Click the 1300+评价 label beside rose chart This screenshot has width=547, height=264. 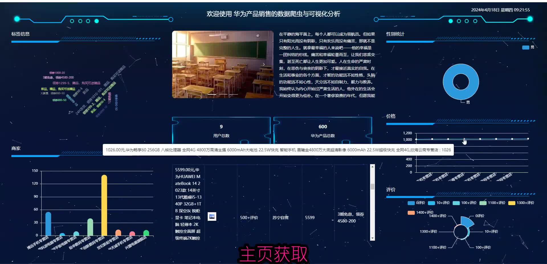click(x=428, y=231)
